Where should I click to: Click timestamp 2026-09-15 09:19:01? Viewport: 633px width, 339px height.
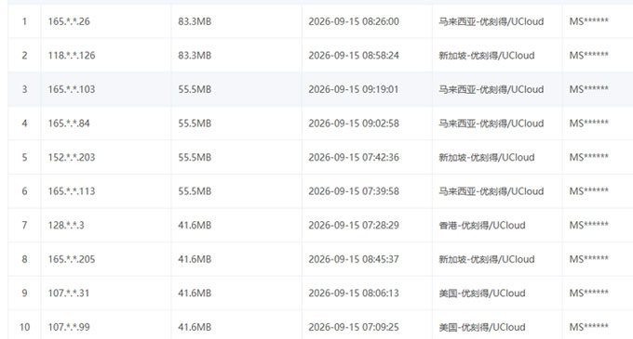tap(354, 89)
